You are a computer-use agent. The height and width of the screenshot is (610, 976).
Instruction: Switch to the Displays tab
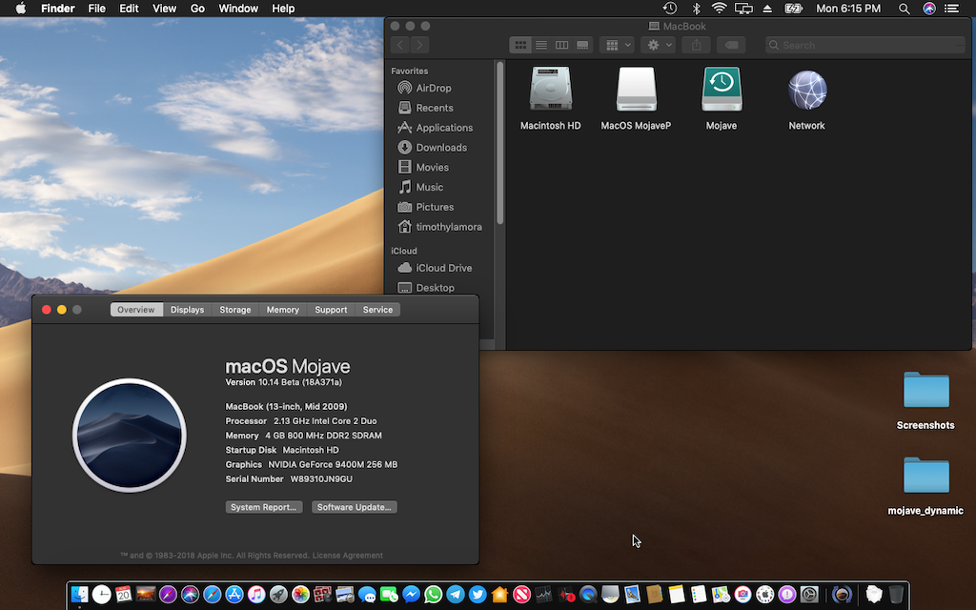(x=188, y=310)
